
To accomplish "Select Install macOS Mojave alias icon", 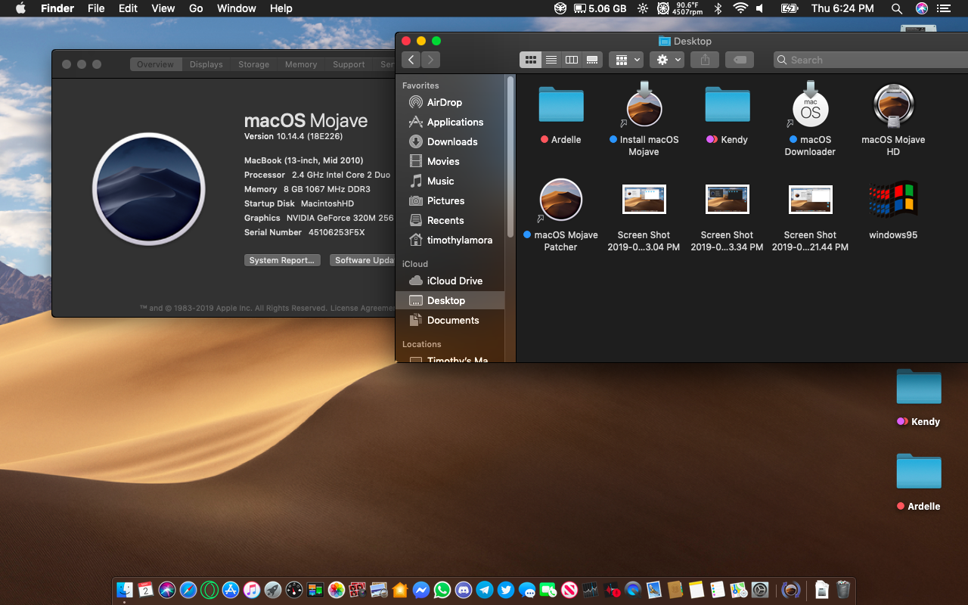I will click(x=644, y=105).
